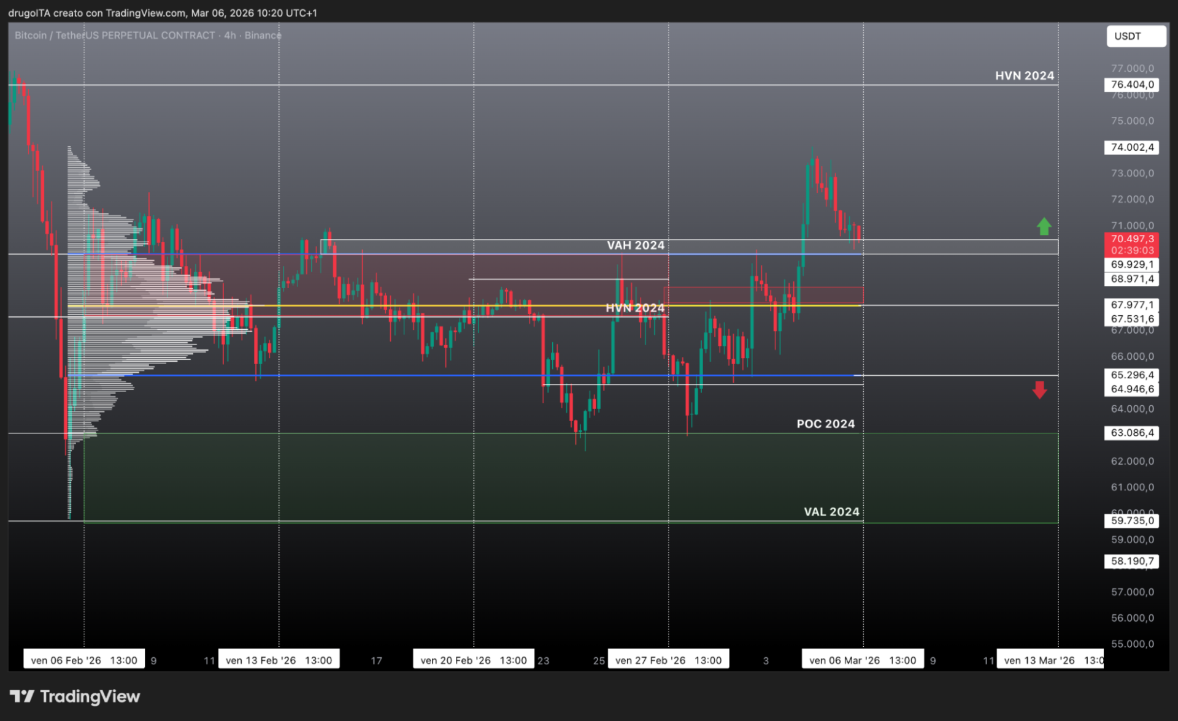Click the 25 tick on the time axis
The height and width of the screenshot is (721, 1178).
[599, 661]
